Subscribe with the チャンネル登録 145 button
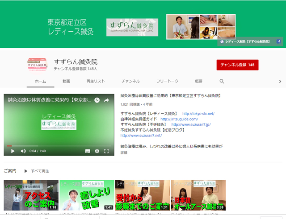286x219 pixels. coord(237,65)
